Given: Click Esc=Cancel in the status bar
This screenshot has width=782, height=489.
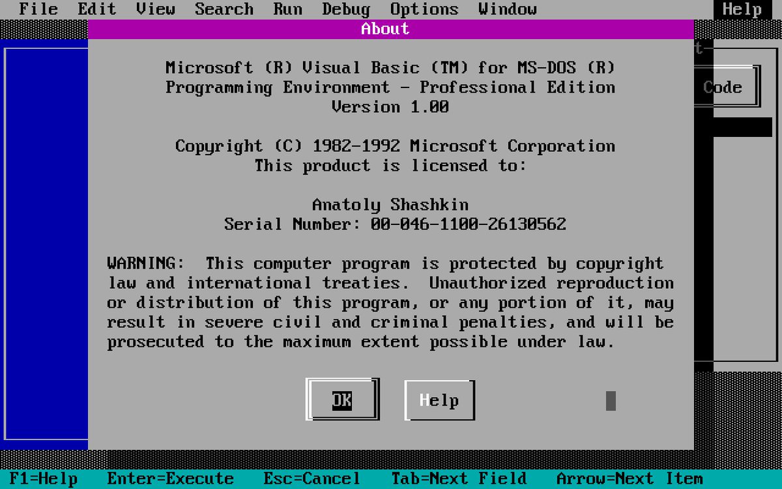Looking at the screenshot, I should click(x=311, y=479).
